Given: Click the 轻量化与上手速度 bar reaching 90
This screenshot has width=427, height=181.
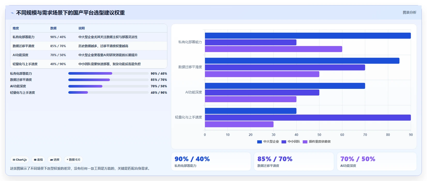Looking at the screenshot, I should [x=308, y=118].
